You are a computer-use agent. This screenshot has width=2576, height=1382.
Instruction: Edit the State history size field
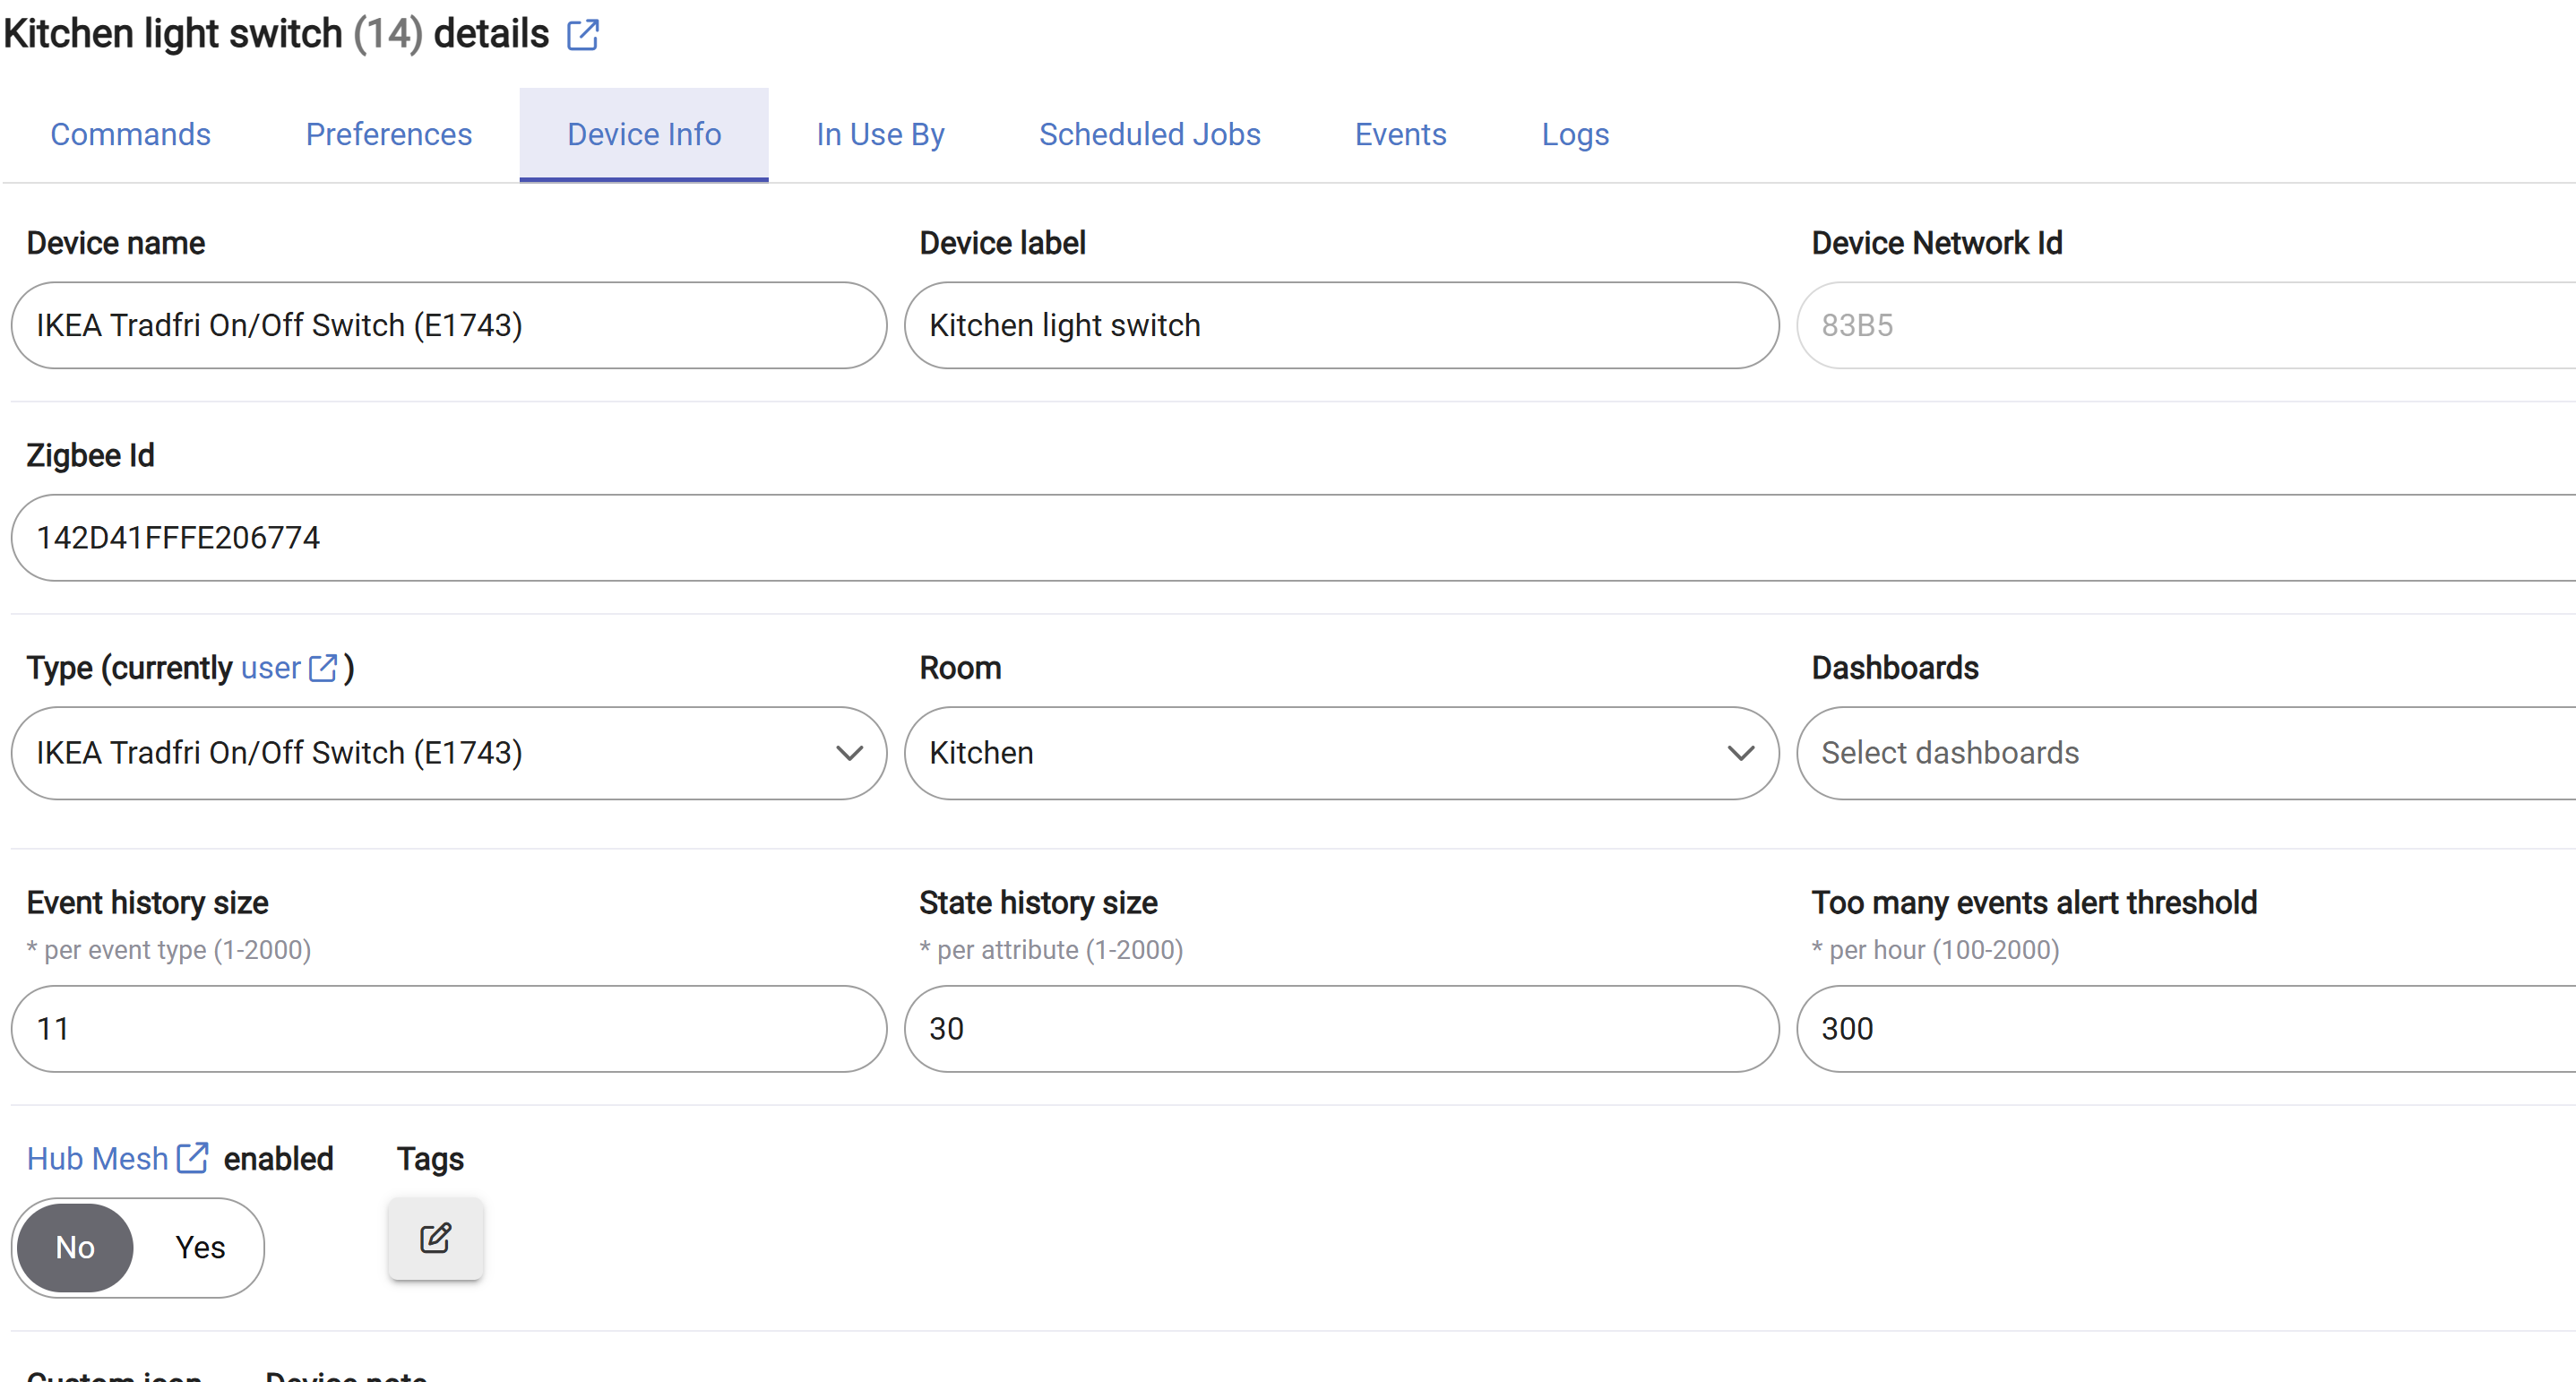click(x=1341, y=1029)
